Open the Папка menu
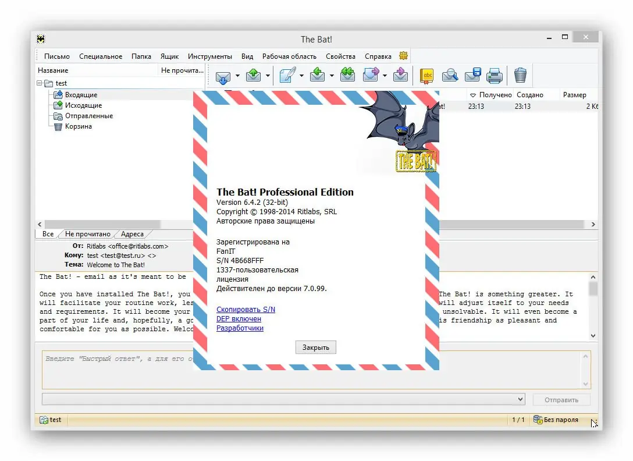Screen dimensions: 633x461 [141, 56]
